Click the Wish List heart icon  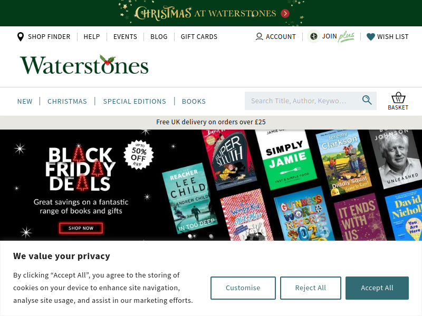pos(371,37)
